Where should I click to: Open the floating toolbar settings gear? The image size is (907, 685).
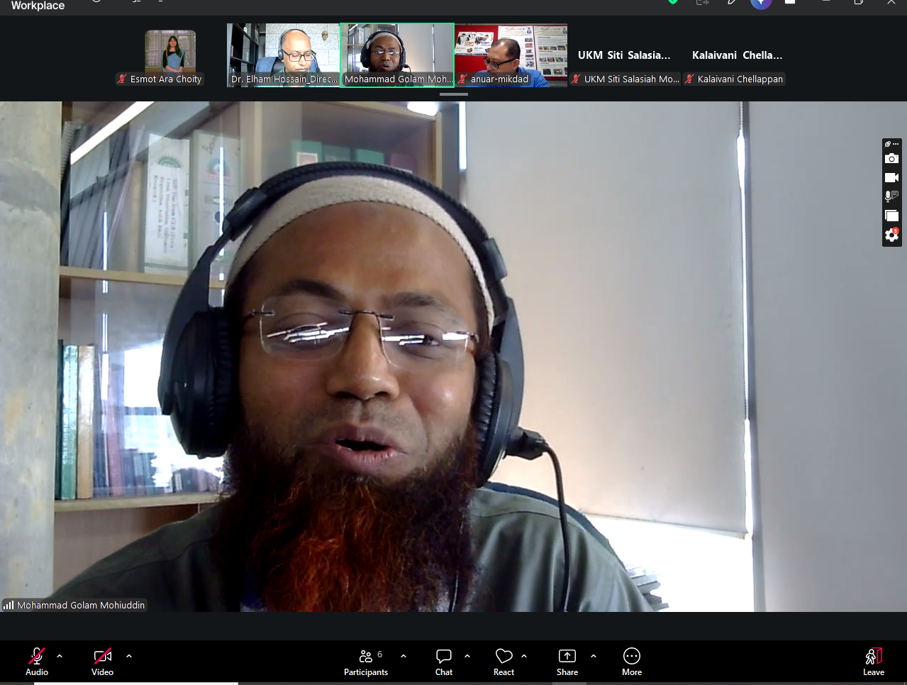892,235
